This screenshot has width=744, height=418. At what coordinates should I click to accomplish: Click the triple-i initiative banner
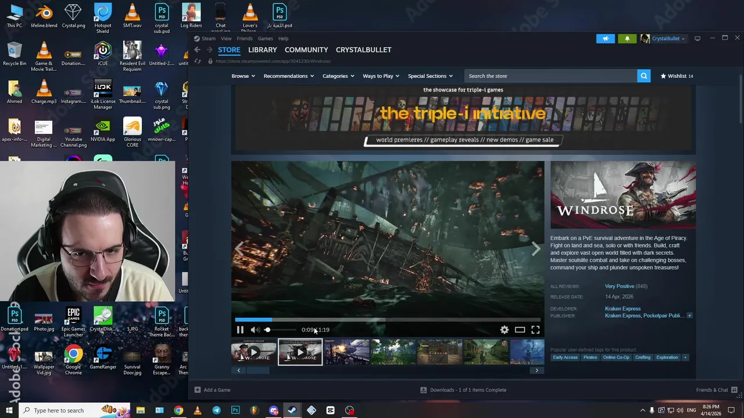[x=463, y=119]
